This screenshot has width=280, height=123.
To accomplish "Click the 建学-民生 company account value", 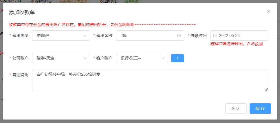I will click(45, 58).
